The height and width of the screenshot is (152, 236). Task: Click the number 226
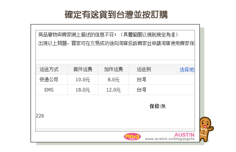pyautogui.click(x=40, y=116)
